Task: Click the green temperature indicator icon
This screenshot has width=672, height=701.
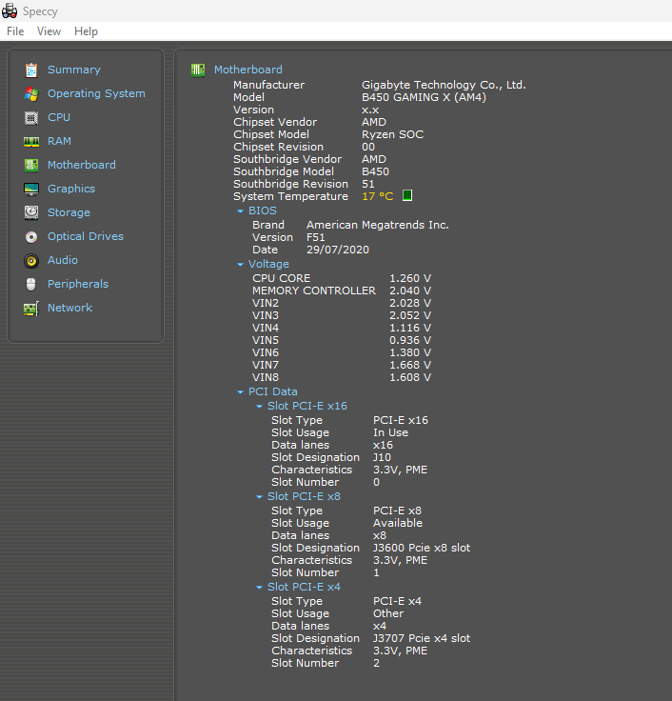Action: tap(407, 195)
